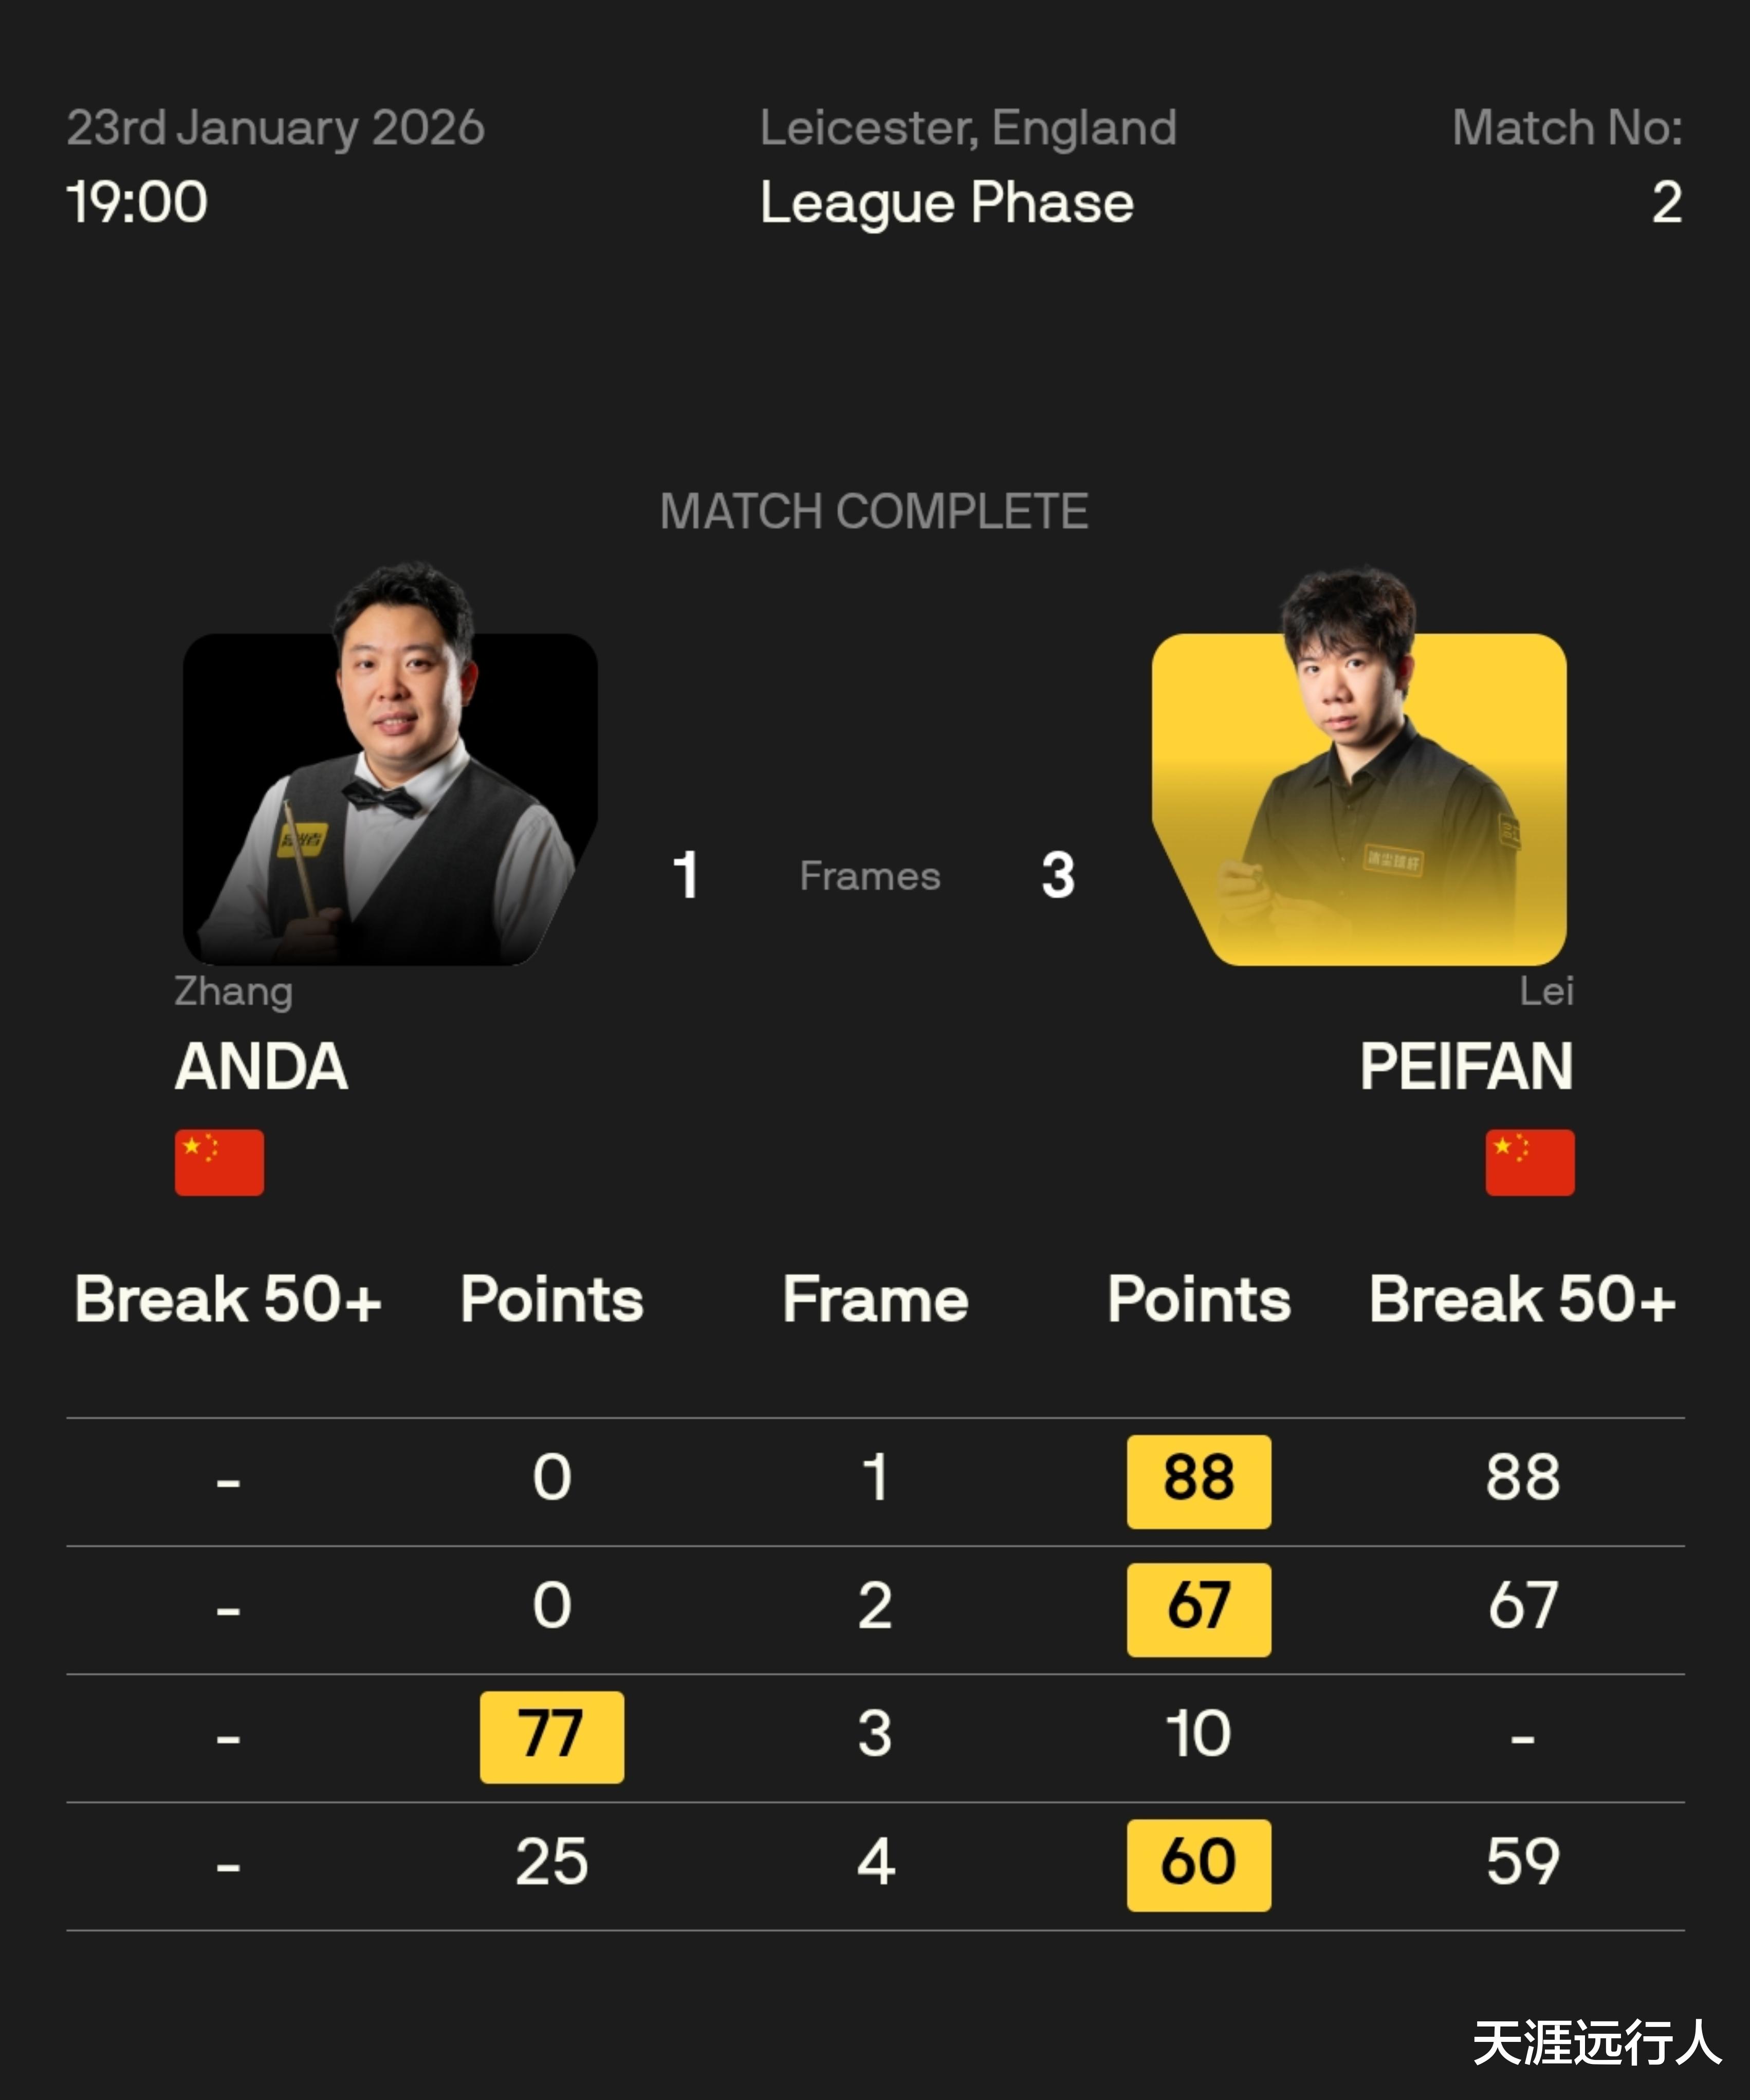Click the highlighted 60 points badge
The height and width of the screenshot is (2100, 1750).
coord(1198,1864)
